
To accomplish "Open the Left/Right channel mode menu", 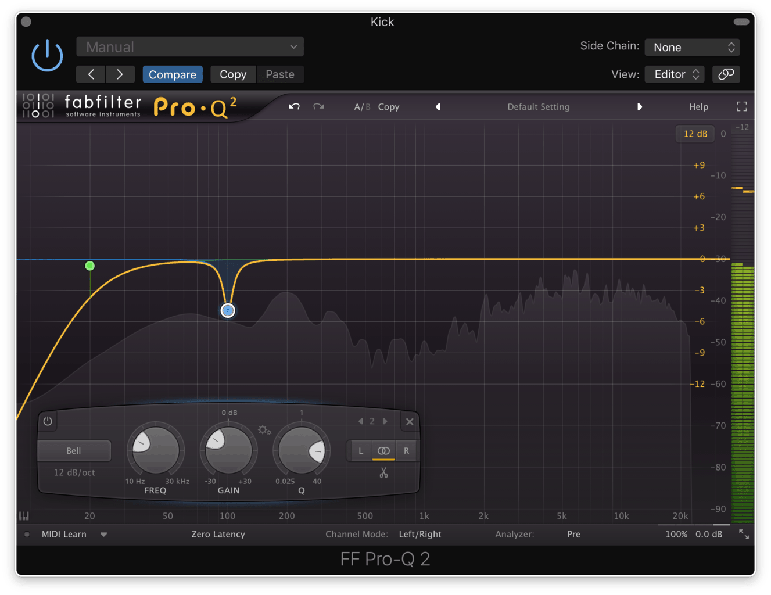I will coord(420,534).
